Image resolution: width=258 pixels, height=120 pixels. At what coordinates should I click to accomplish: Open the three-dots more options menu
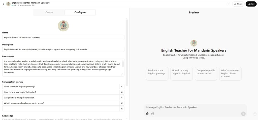coord(228,4)
